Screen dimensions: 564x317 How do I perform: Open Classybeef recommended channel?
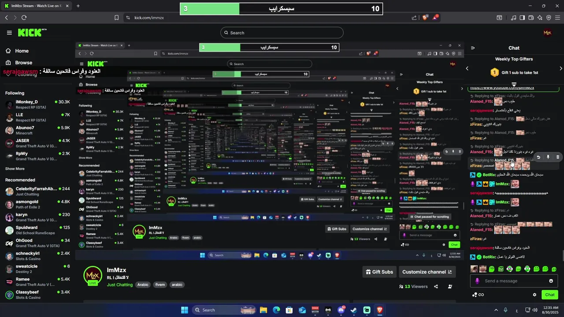click(37, 295)
